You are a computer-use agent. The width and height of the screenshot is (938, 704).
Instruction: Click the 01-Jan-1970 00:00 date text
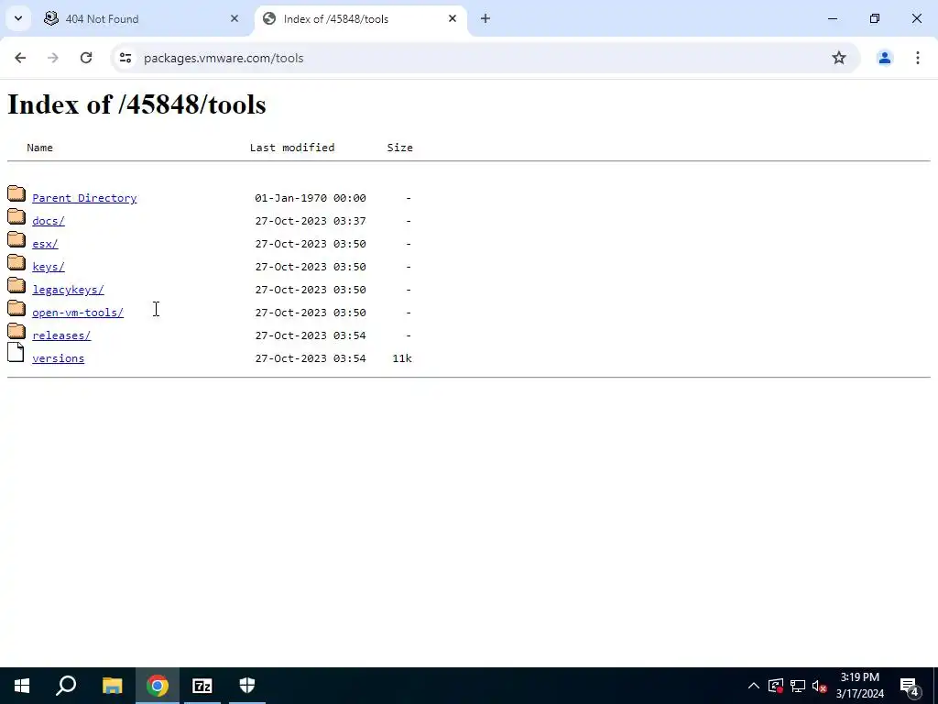(x=311, y=198)
